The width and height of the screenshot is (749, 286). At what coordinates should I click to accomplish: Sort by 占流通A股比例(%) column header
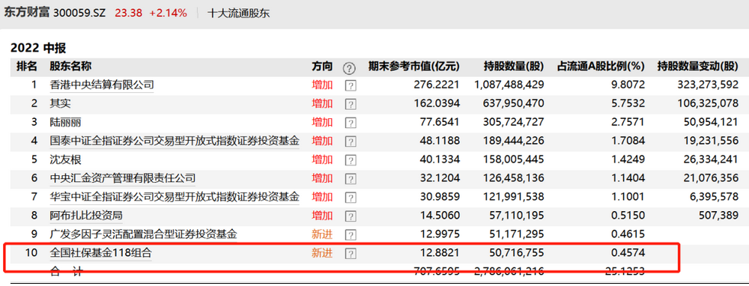click(x=601, y=67)
